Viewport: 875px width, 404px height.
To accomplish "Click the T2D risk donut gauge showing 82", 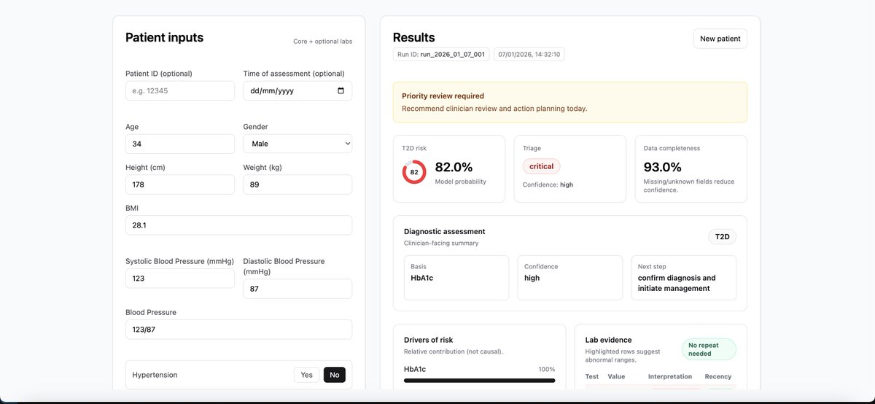I will coord(414,172).
